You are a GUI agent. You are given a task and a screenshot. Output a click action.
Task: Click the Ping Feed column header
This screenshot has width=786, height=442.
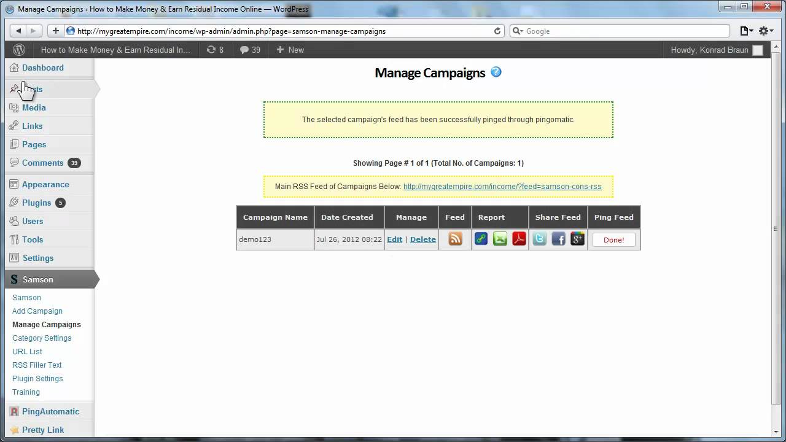614,217
